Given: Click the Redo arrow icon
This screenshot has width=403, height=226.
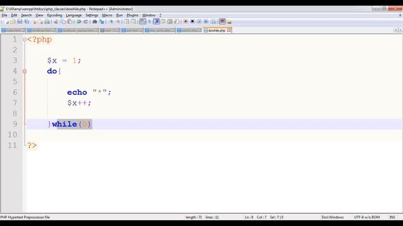Looking at the screenshot, I should (x=86, y=22).
